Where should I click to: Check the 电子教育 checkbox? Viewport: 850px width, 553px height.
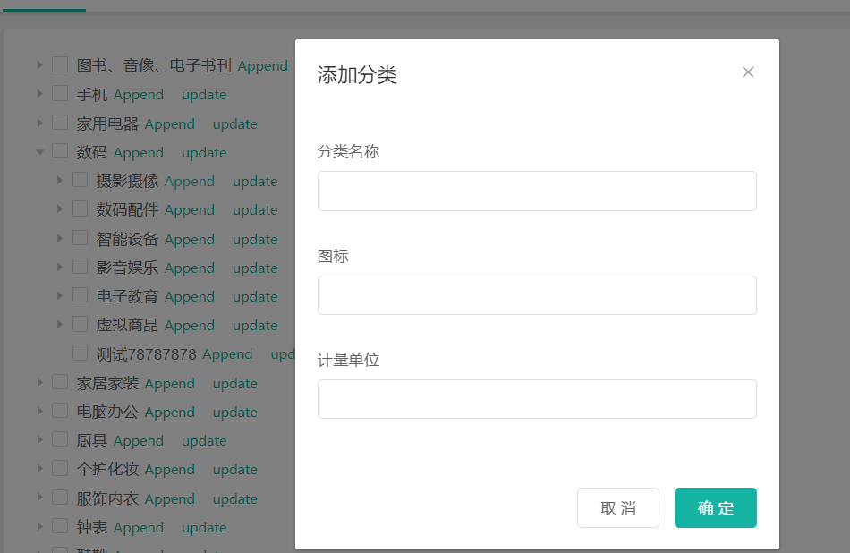(81, 295)
